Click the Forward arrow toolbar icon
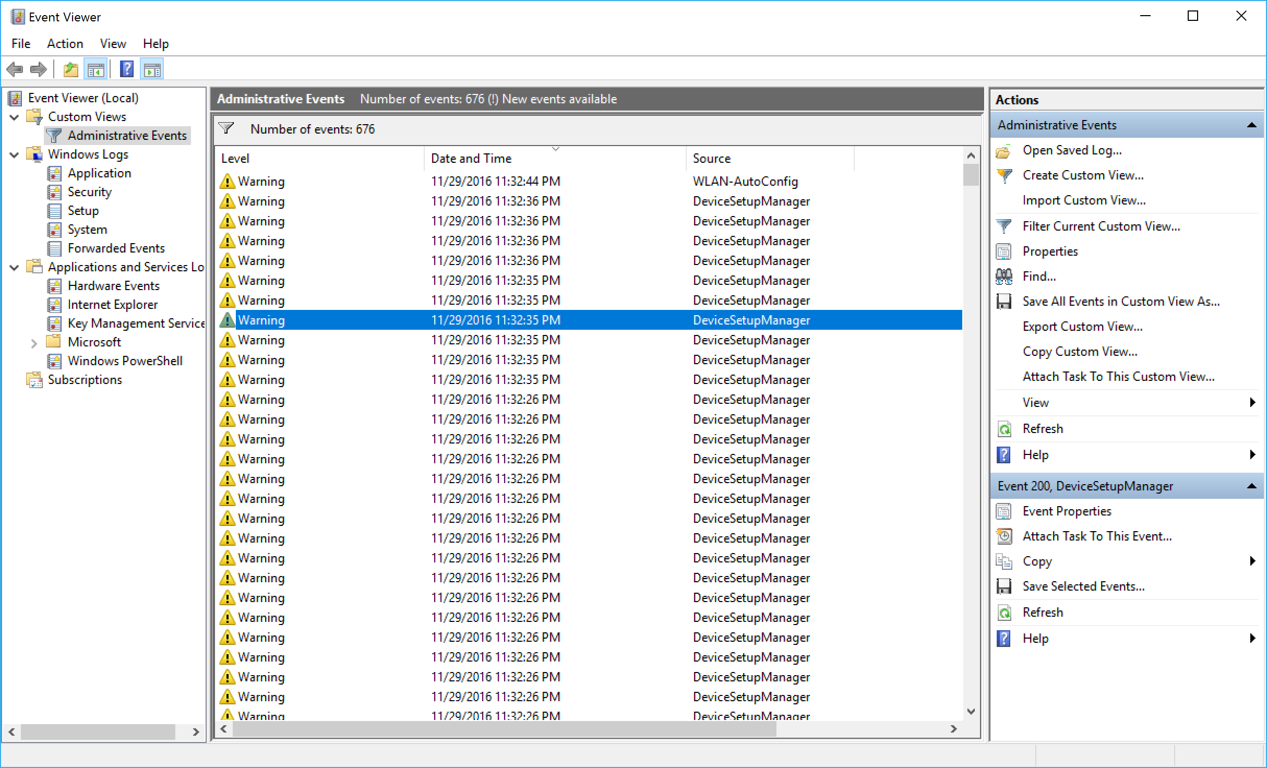The width and height of the screenshot is (1267, 768). [39, 69]
